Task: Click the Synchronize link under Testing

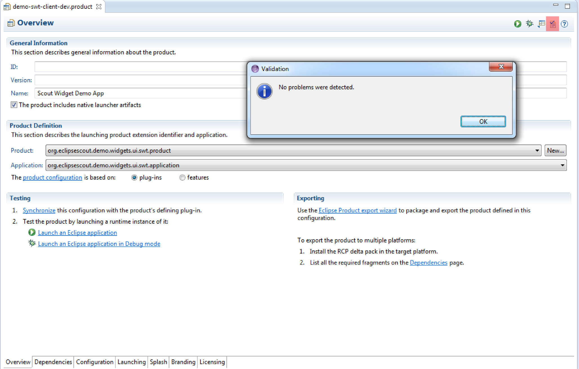Action: coord(39,210)
